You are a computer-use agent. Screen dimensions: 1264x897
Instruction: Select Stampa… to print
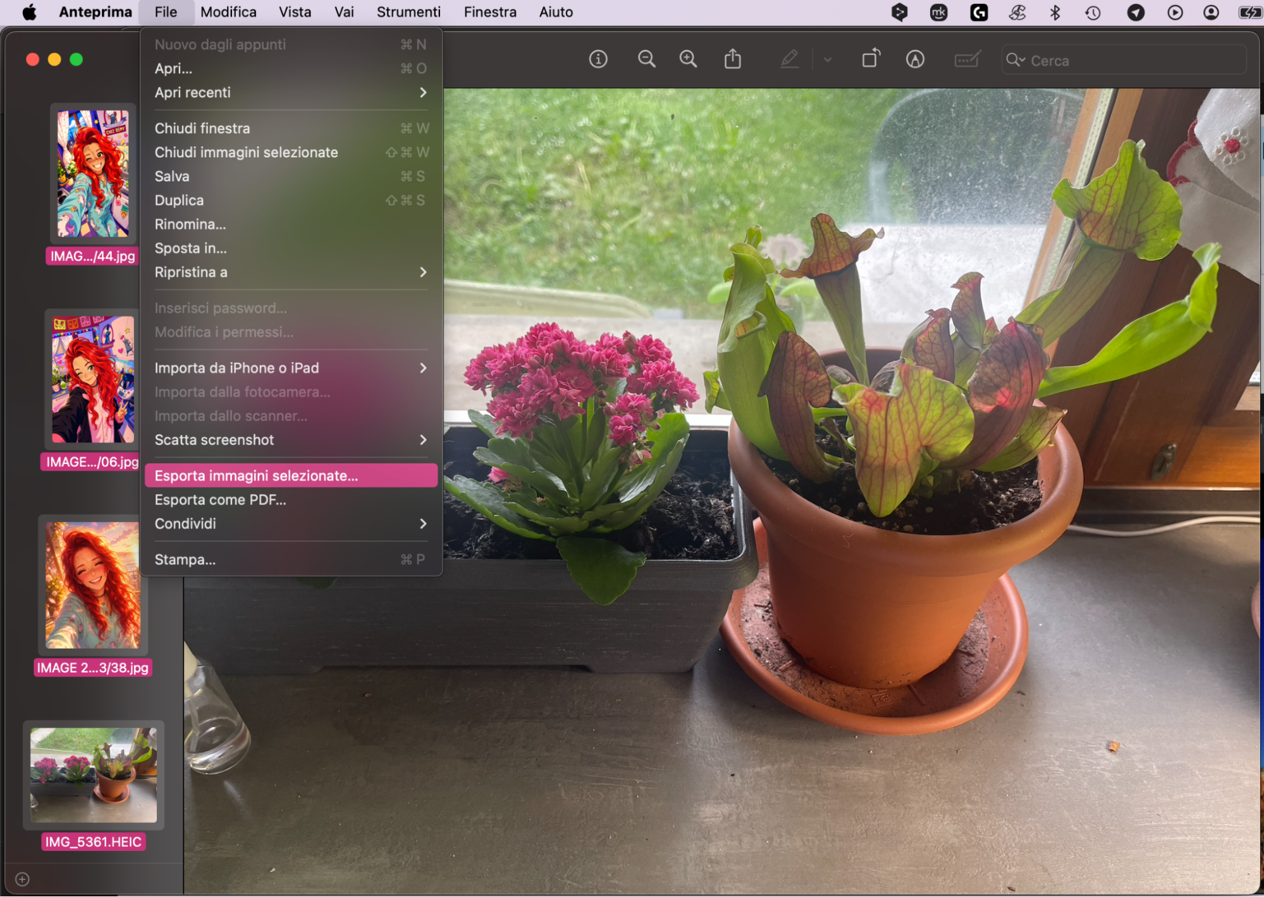pyautogui.click(x=291, y=560)
